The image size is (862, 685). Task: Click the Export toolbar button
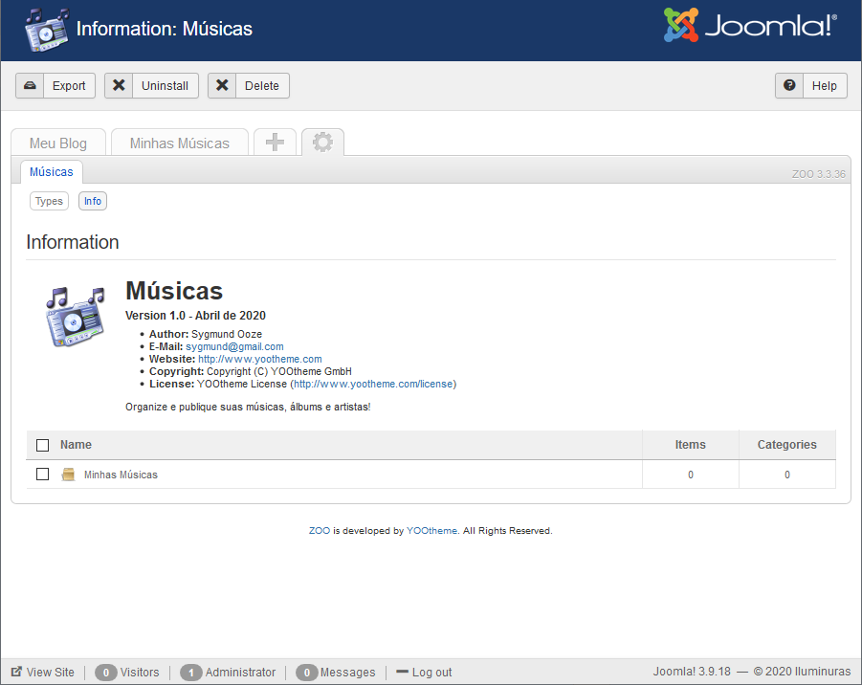(x=55, y=86)
